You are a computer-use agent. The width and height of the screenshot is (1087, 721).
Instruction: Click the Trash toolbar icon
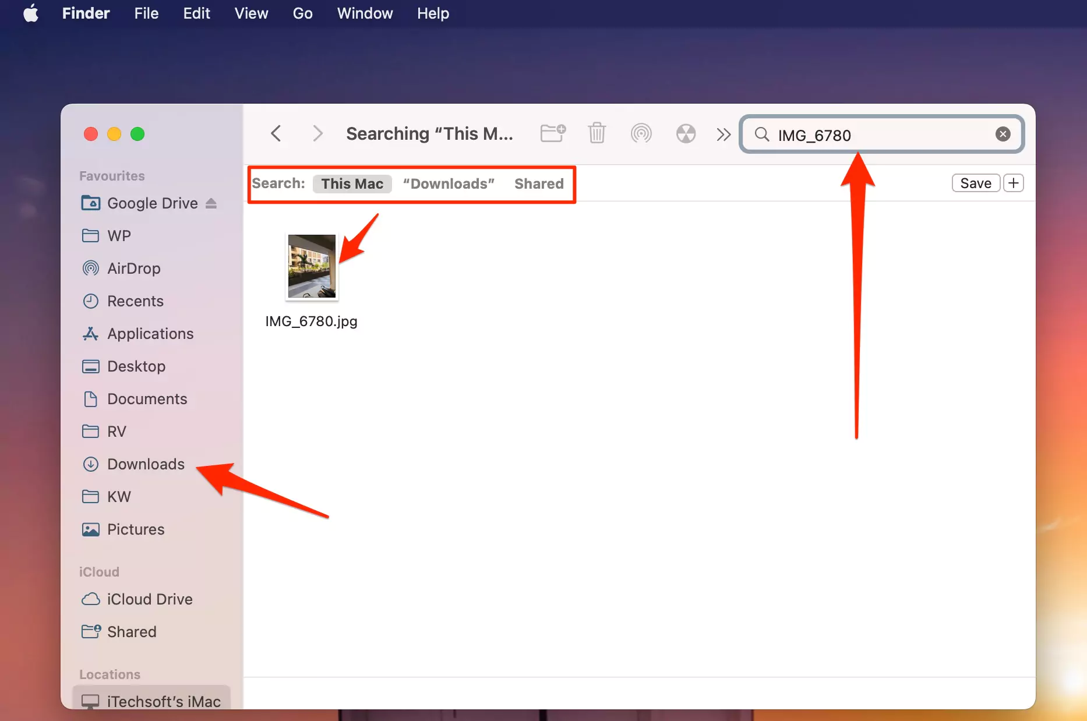click(x=597, y=133)
